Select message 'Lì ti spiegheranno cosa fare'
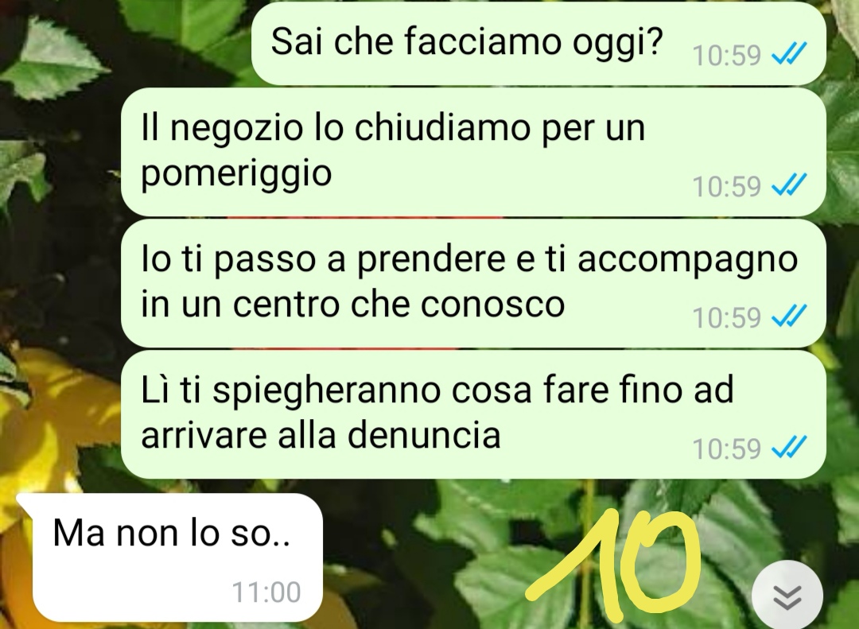This screenshot has width=859, height=629. [473, 414]
